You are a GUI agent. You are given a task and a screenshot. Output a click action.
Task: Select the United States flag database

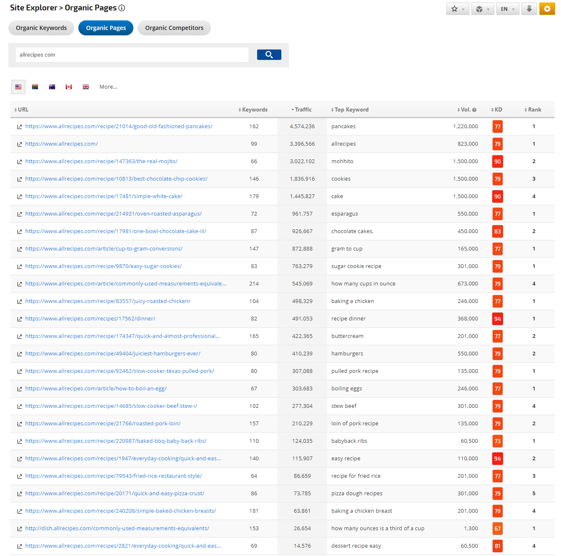pyautogui.click(x=18, y=87)
